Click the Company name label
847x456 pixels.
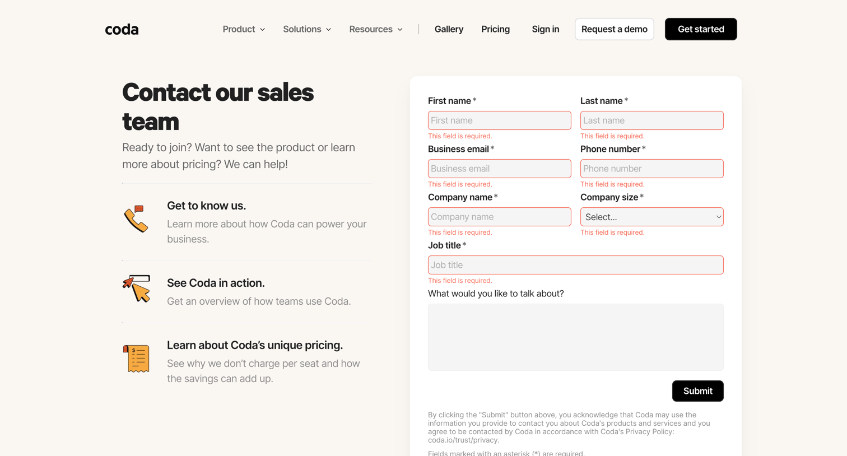(463, 197)
